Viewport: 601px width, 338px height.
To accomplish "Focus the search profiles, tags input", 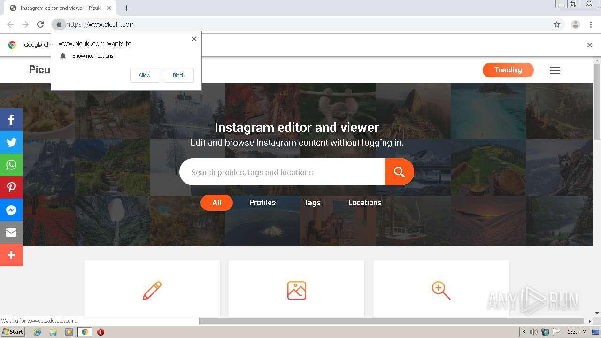I will click(x=282, y=172).
